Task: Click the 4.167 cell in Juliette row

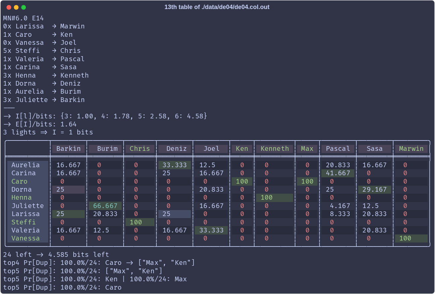Action: click(338, 206)
